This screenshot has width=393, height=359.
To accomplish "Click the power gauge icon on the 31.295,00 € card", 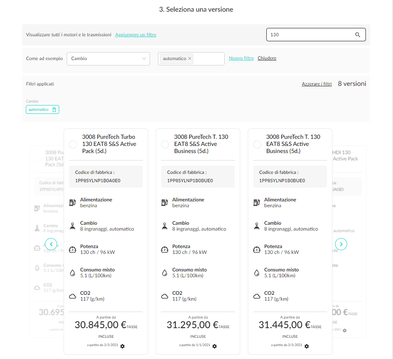I will point(165,249).
